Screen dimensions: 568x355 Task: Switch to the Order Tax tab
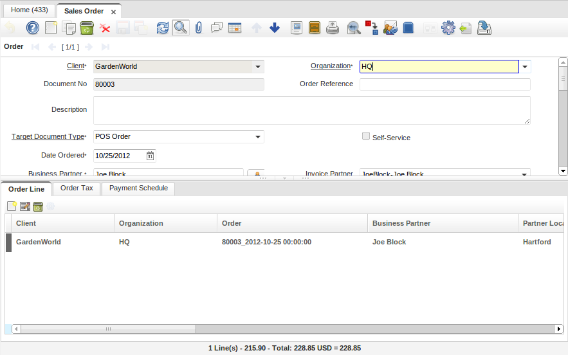click(x=77, y=188)
